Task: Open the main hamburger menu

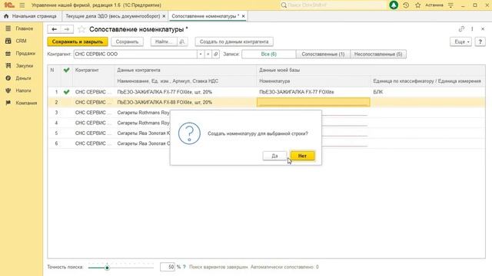Action: pyautogui.click(x=22, y=5)
